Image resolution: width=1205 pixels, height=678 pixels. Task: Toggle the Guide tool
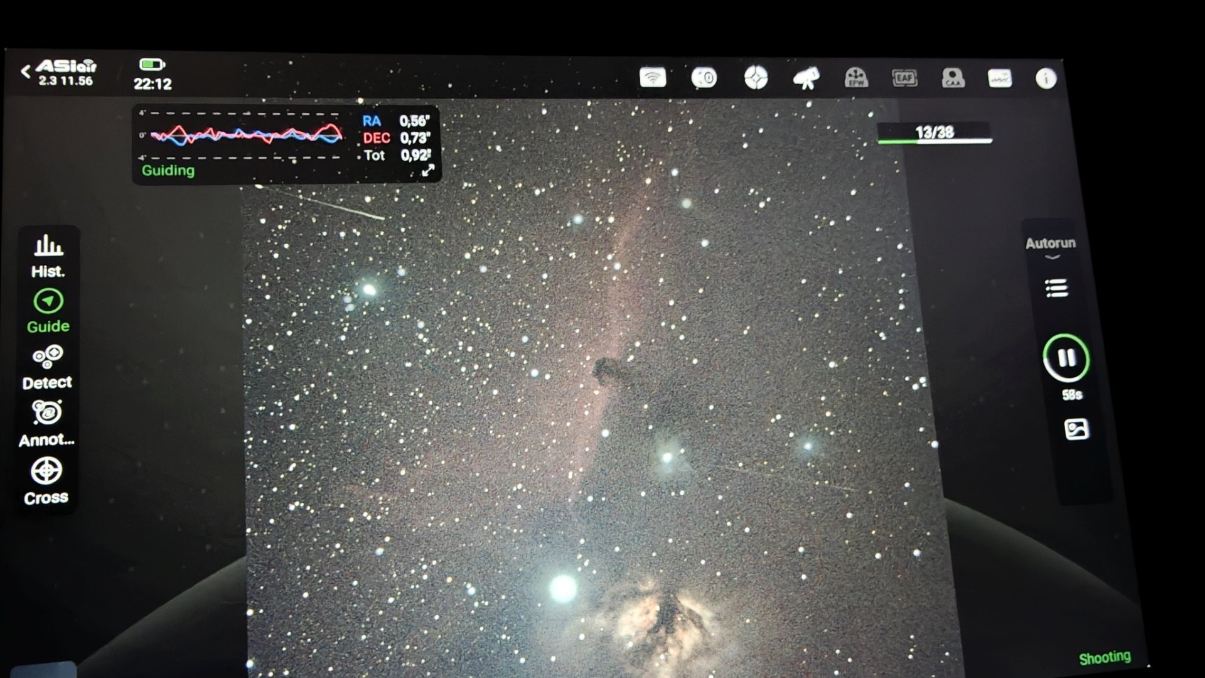tap(48, 311)
